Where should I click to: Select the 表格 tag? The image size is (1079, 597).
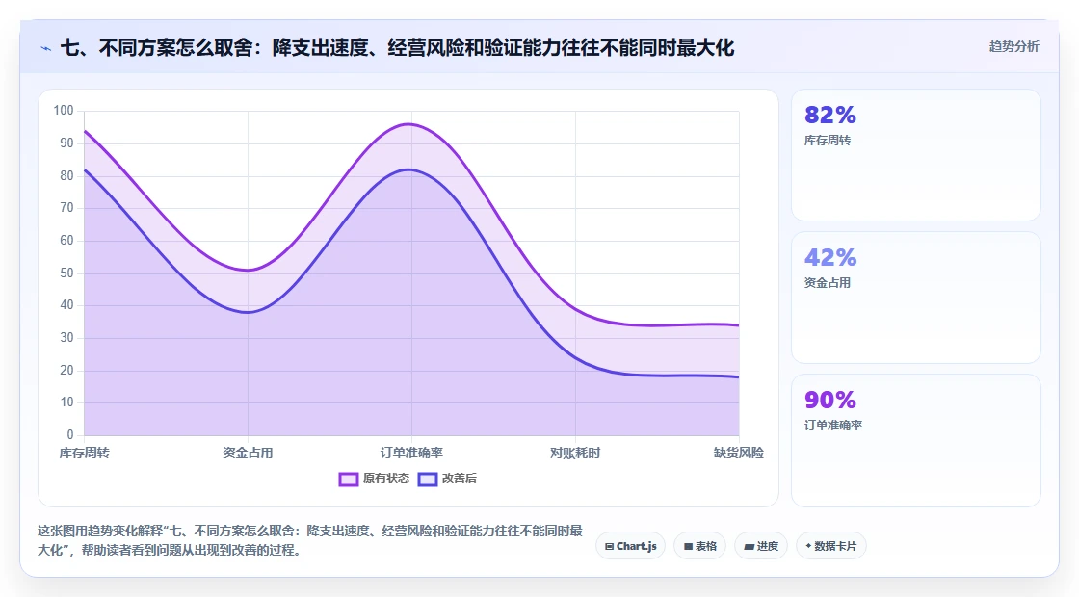coord(699,546)
